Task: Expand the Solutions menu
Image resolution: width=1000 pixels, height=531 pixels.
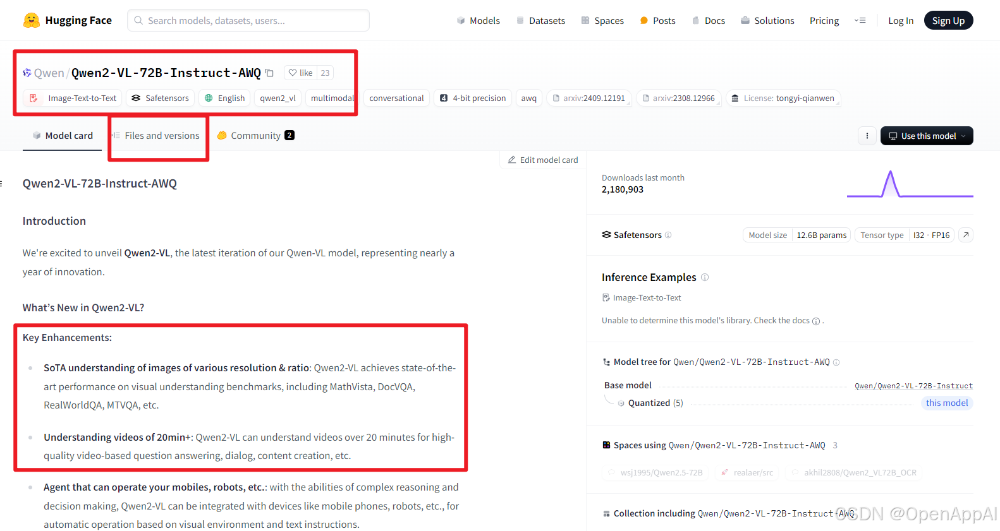Action: click(x=767, y=21)
